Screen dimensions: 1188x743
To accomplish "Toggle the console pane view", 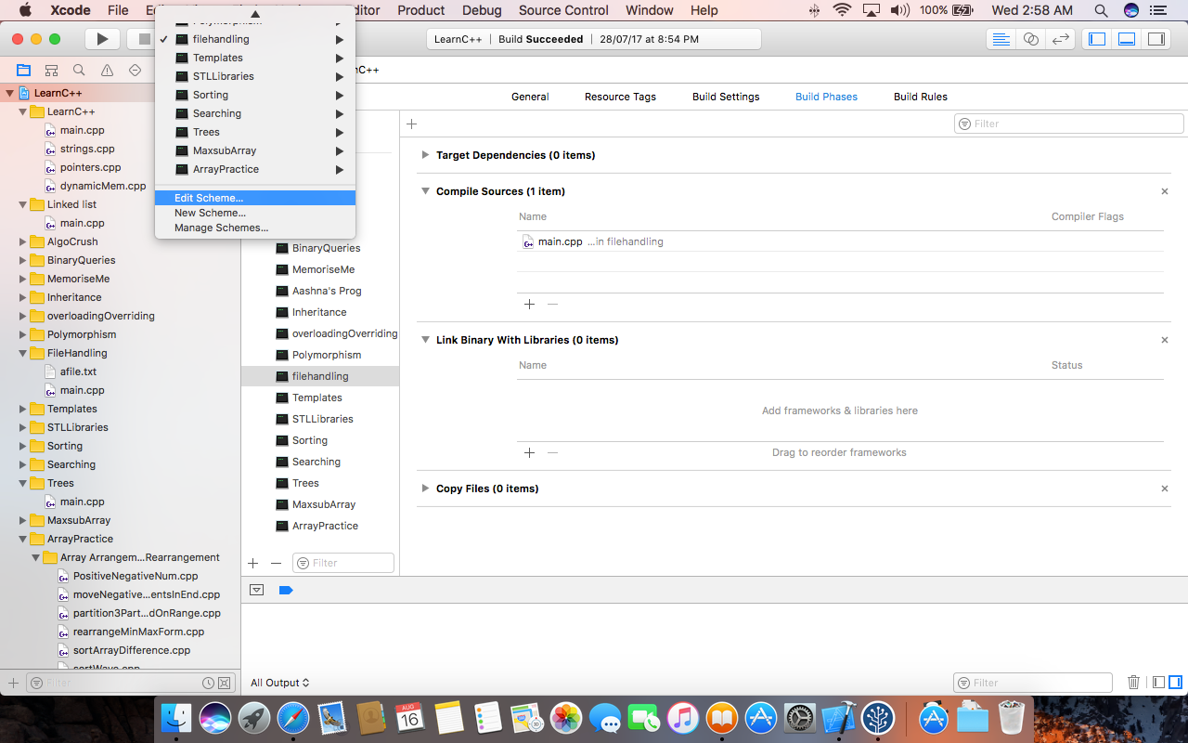I will 1175,683.
